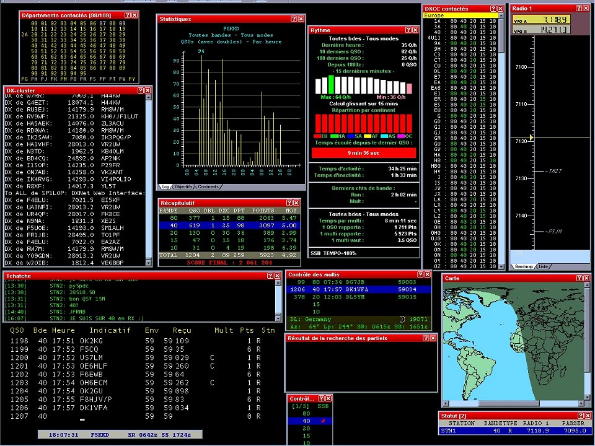This screenshot has height=446, width=595.
Task: Switch to the Objectifs tab in Statistiques
Action: pos(183,186)
